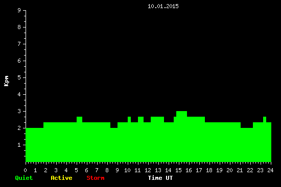Screen dimensions: 281x187
Task: Click the Time UT axis label
Action: (x=160, y=178)
